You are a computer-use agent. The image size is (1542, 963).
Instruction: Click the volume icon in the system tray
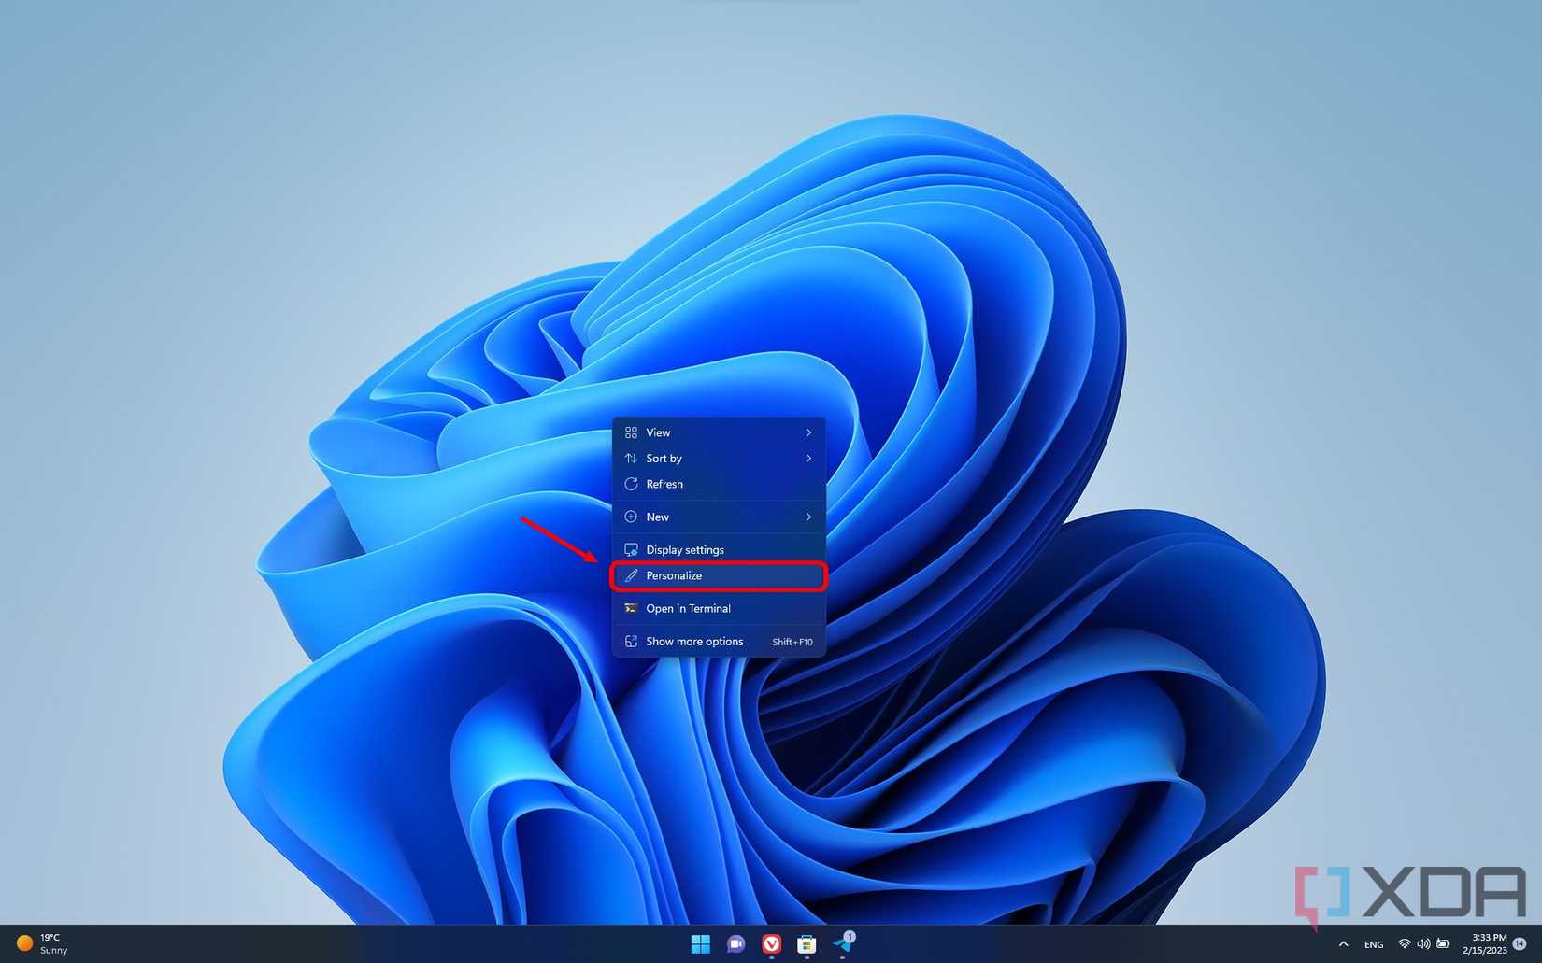pos(1423,944)
